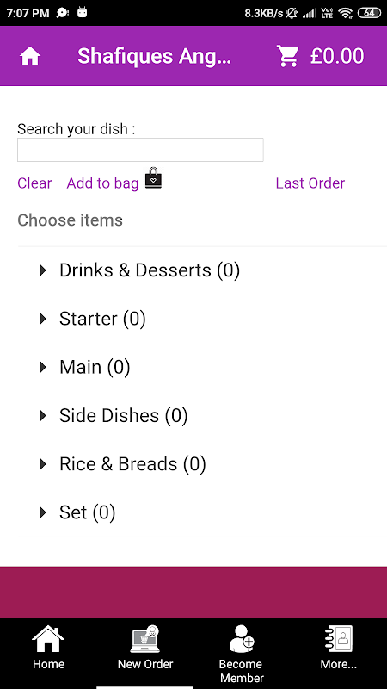Open the More notebook icon
Viewport: 387px width, 689px height.
[338, 639]
